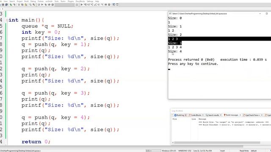Click the Rebuild toolbar icon
The width and height of the screenshot is (271, 152).
(49, 5)
